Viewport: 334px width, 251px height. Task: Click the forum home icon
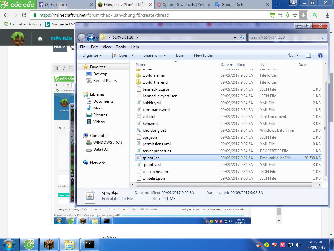[40, 39]
